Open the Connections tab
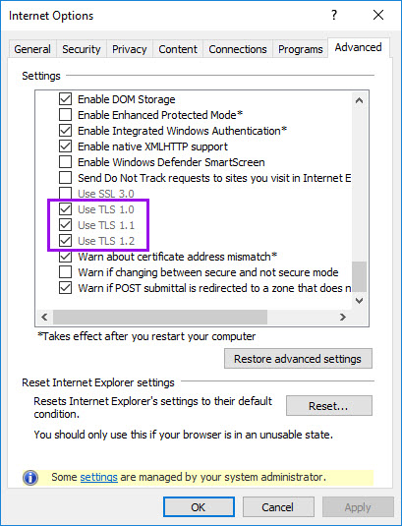The image size is (402, 526). click(x=238, y=49)
